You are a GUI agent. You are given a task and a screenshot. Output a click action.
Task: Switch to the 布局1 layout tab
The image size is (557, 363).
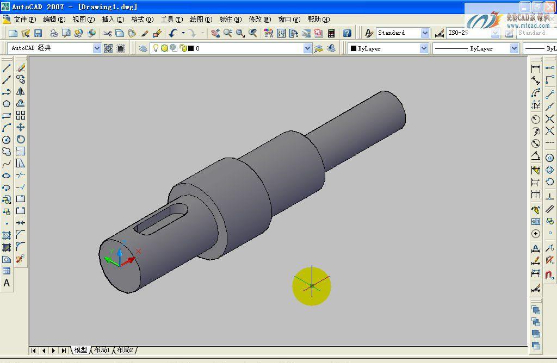[102, 350]
